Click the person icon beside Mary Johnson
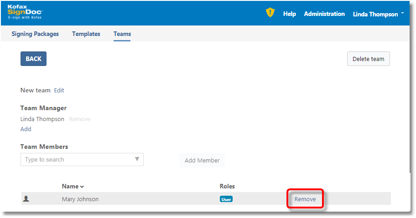 click(26, 199)
